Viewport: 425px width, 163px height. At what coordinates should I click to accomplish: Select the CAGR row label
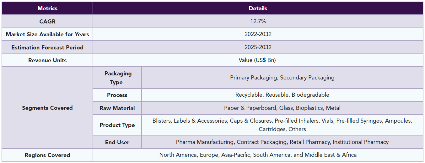coord(47,21)
